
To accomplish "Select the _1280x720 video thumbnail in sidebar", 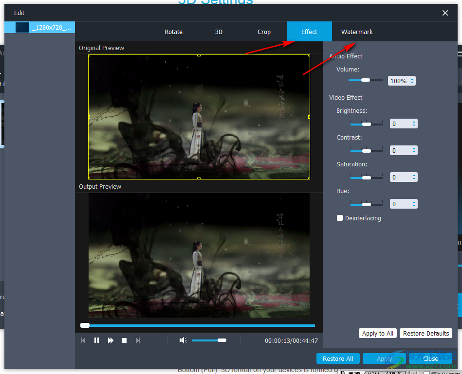I will (x=39, y=27).
